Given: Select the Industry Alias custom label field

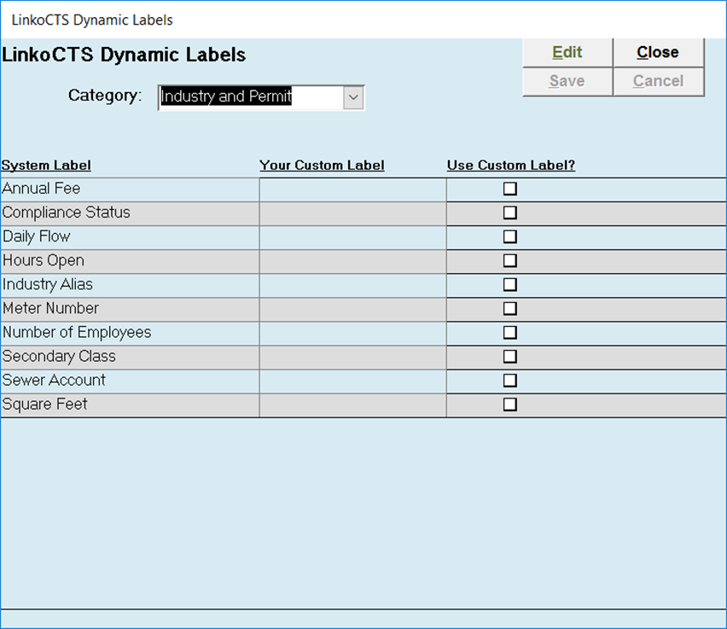Looking at the screenshot, I should [x=353, y=285].
